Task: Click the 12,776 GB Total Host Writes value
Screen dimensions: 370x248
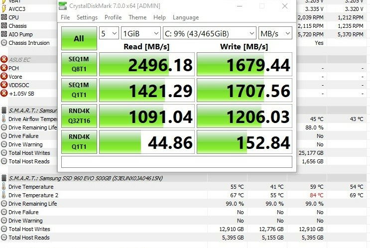Action: click(271, 229)
